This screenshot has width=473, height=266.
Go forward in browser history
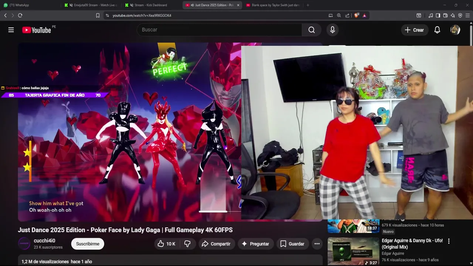pyautogui.click(x=13, y=16)
